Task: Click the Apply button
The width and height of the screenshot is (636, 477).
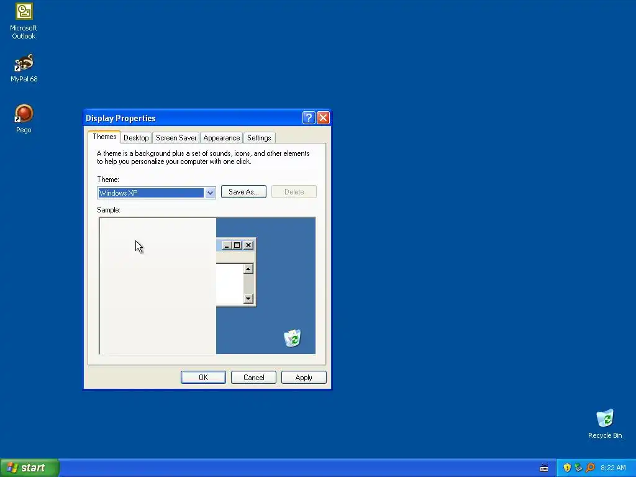Action: pos(304,378)
